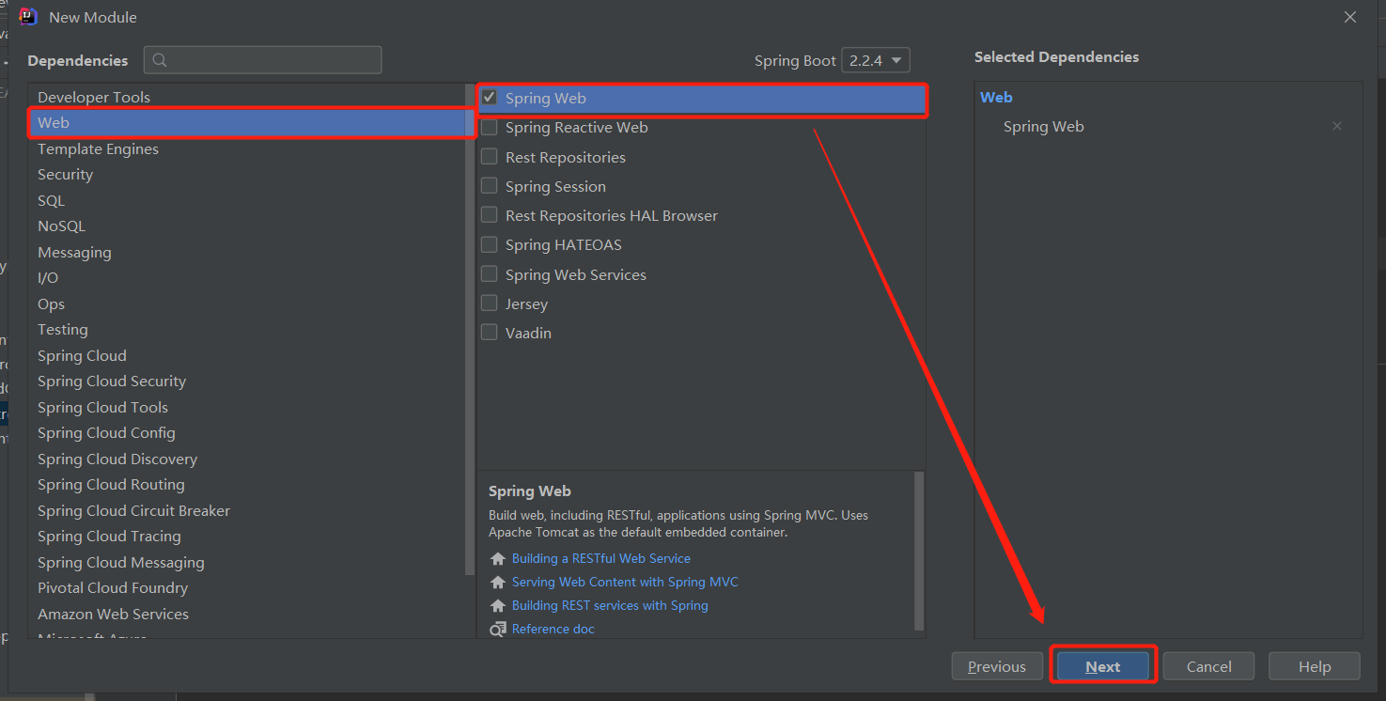The height and width of the screenshot is (701, 1386).
Task: Remove Spring Web from selected dependencies
Action: (1336, 126)
